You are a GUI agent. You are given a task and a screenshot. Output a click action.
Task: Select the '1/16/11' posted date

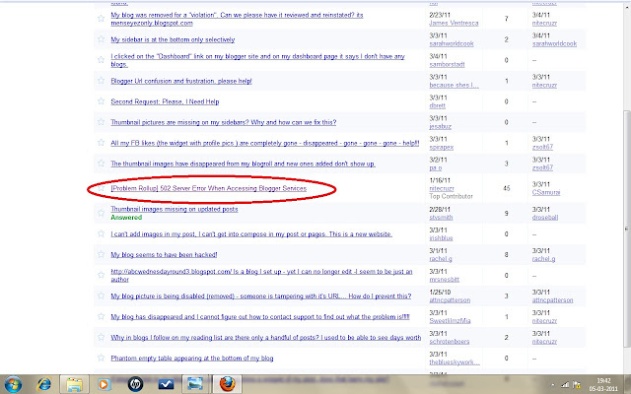(x=440, y=180)
